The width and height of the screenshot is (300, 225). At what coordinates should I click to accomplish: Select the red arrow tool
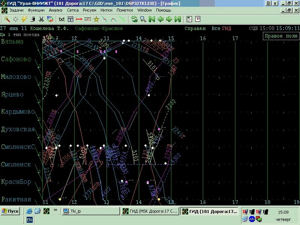[79, 19]
